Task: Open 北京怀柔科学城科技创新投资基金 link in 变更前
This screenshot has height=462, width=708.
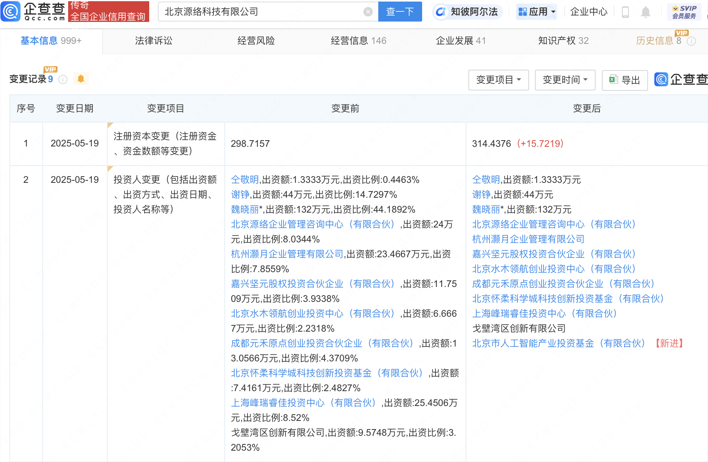Action: click(329, 373)
